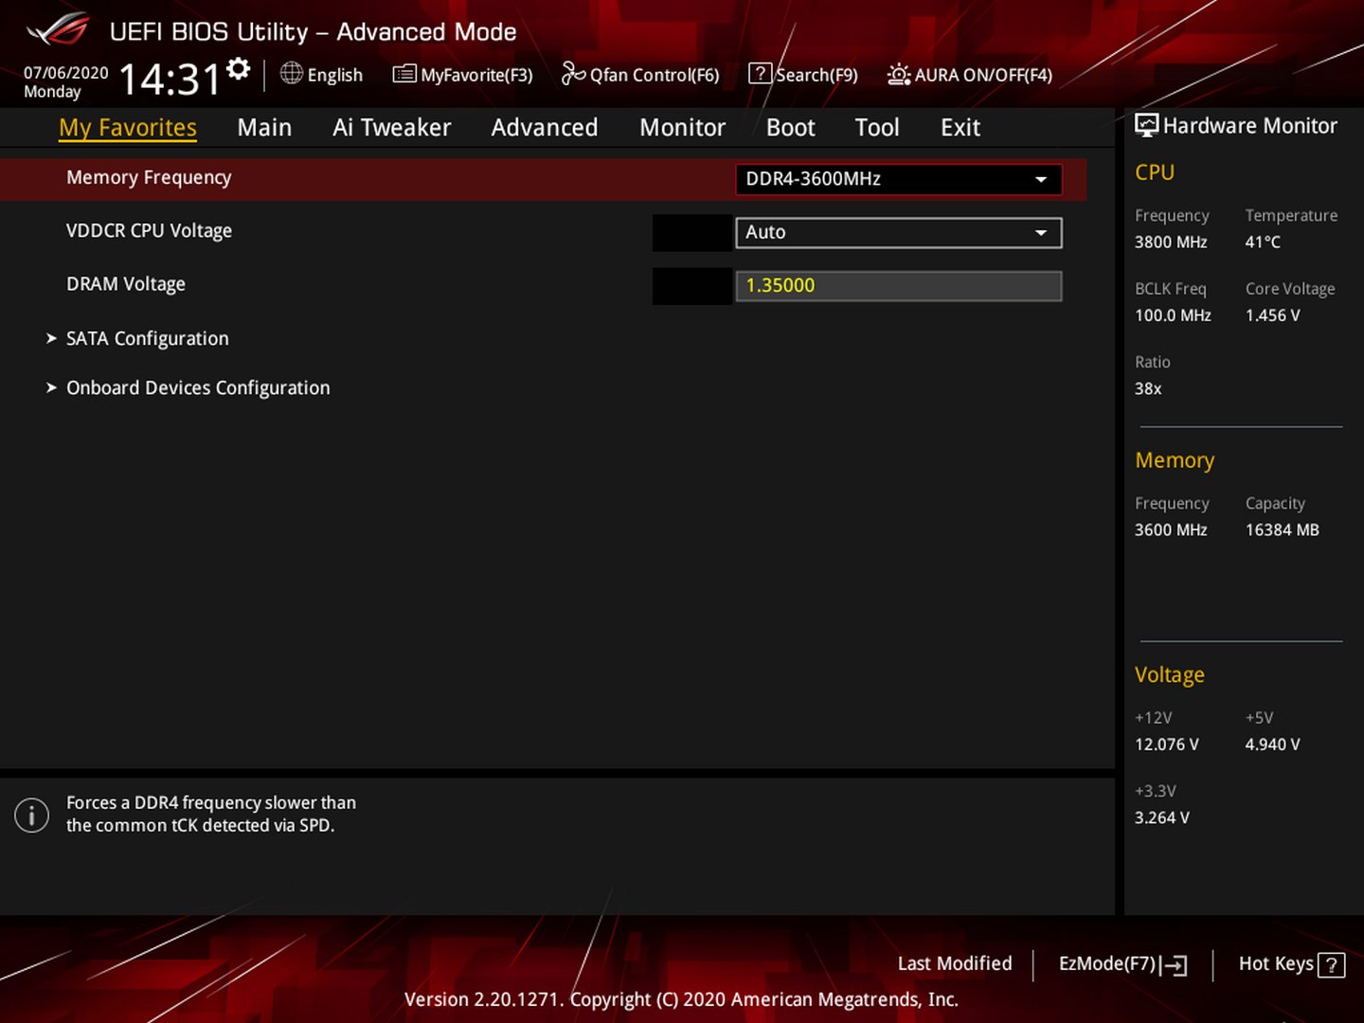
Task: Switch to EzMode(F7)
Action: tap(1122, 964)
